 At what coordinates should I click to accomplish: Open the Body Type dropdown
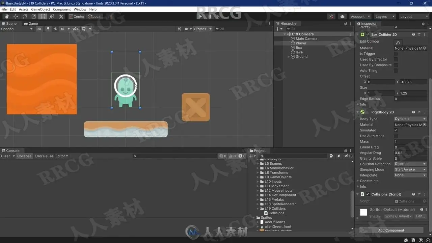click(x=410, y=119)
